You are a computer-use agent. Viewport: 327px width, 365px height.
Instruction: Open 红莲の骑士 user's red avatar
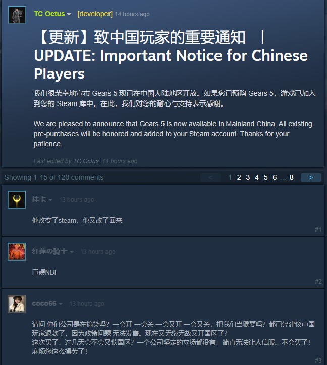click(x=17, y=252)
